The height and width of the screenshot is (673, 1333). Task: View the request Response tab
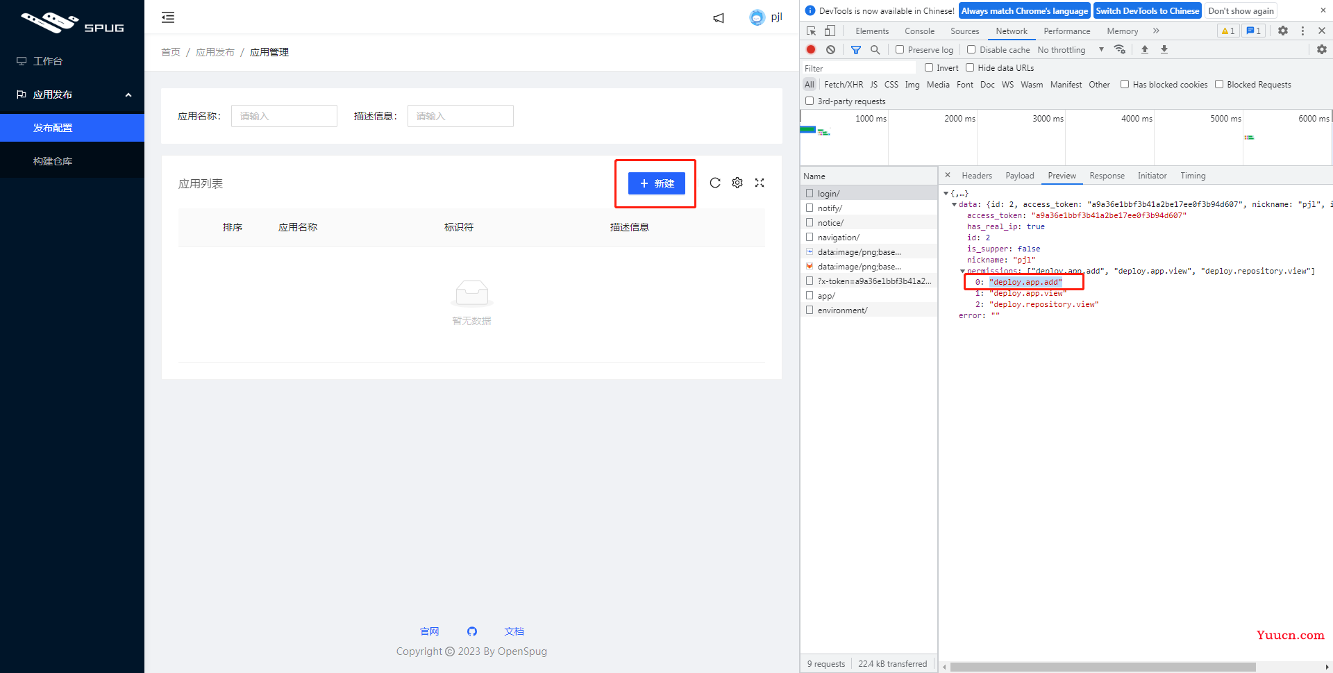(x=1107, y=175)
